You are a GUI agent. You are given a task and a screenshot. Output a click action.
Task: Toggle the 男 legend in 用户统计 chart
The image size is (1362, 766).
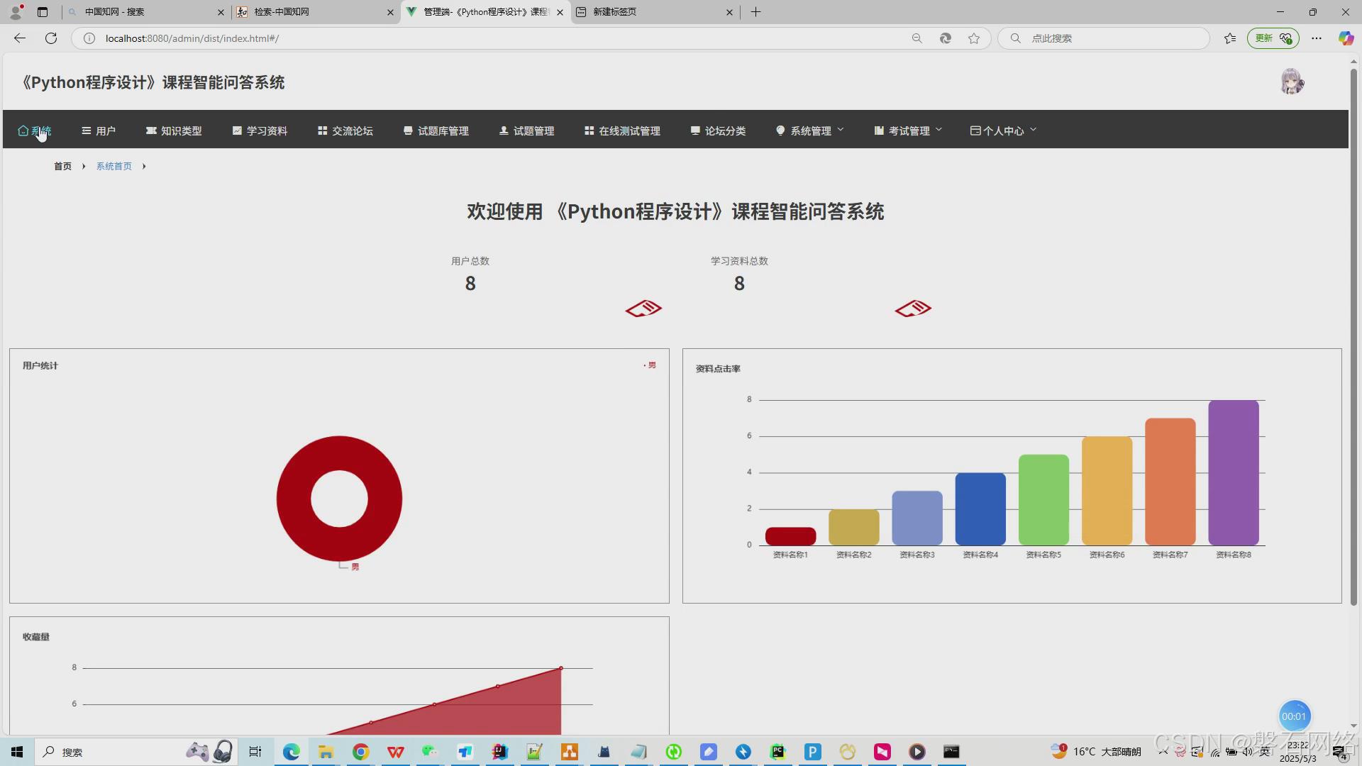pos(650,365)
